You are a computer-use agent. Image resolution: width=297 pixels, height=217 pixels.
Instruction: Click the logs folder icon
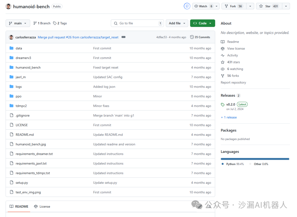pyautogui.click(x=12, y=86)
